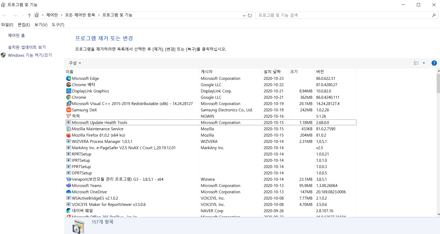Click the NGWIN publisher cell
This screenshot has width=440, height=234.
click(x=207, y=116)
